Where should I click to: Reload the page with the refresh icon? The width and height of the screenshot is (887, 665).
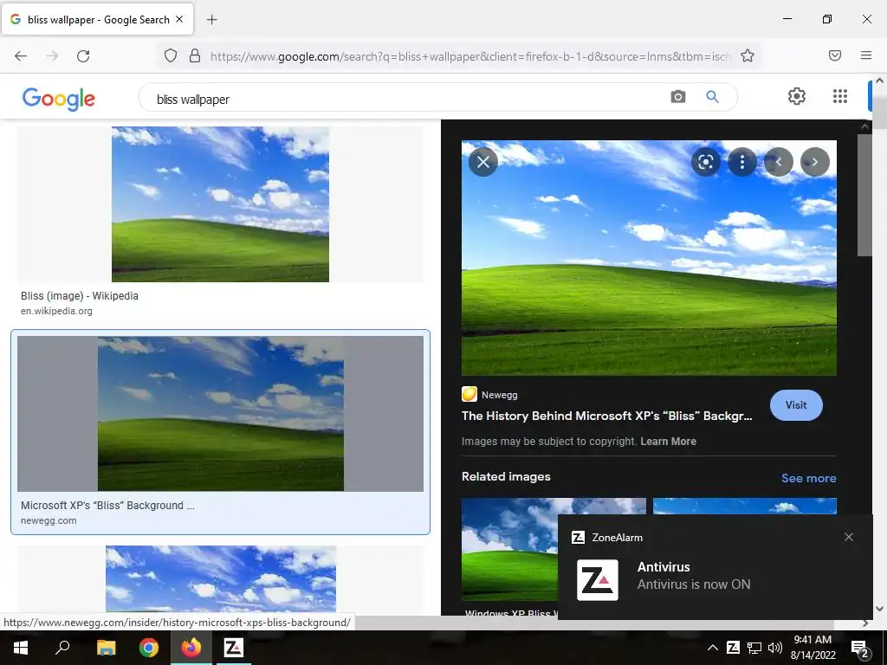click(83, 56)
